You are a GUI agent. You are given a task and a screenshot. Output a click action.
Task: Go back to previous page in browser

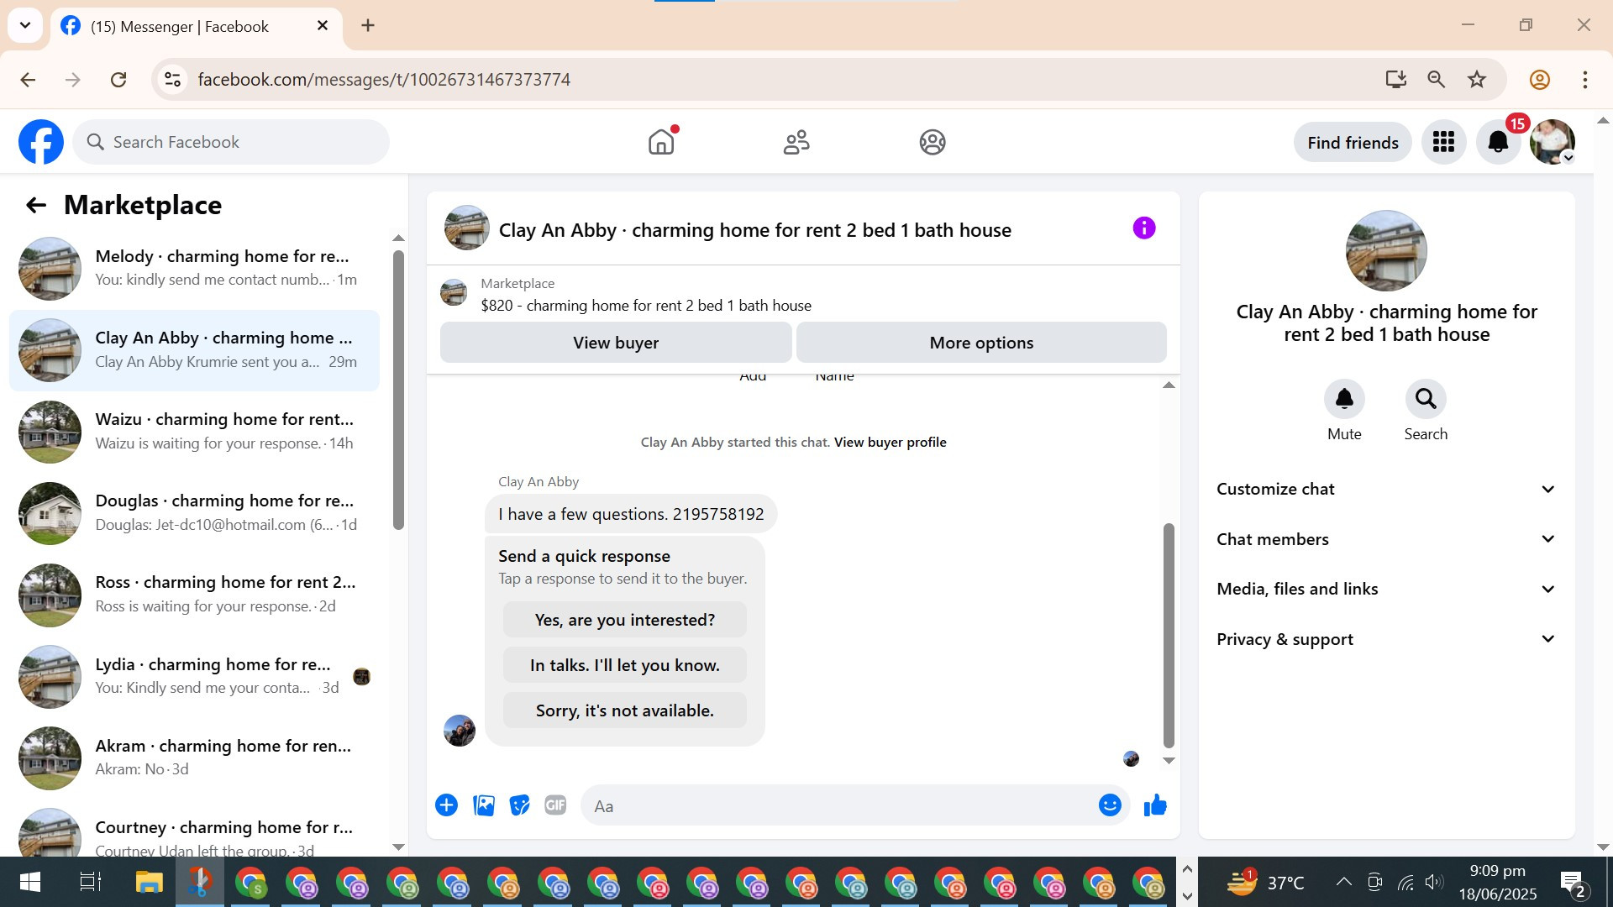tap(28, 80)
